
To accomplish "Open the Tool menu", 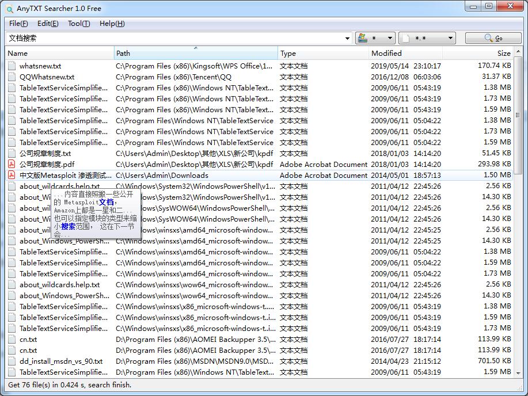I will pos(79,24).
